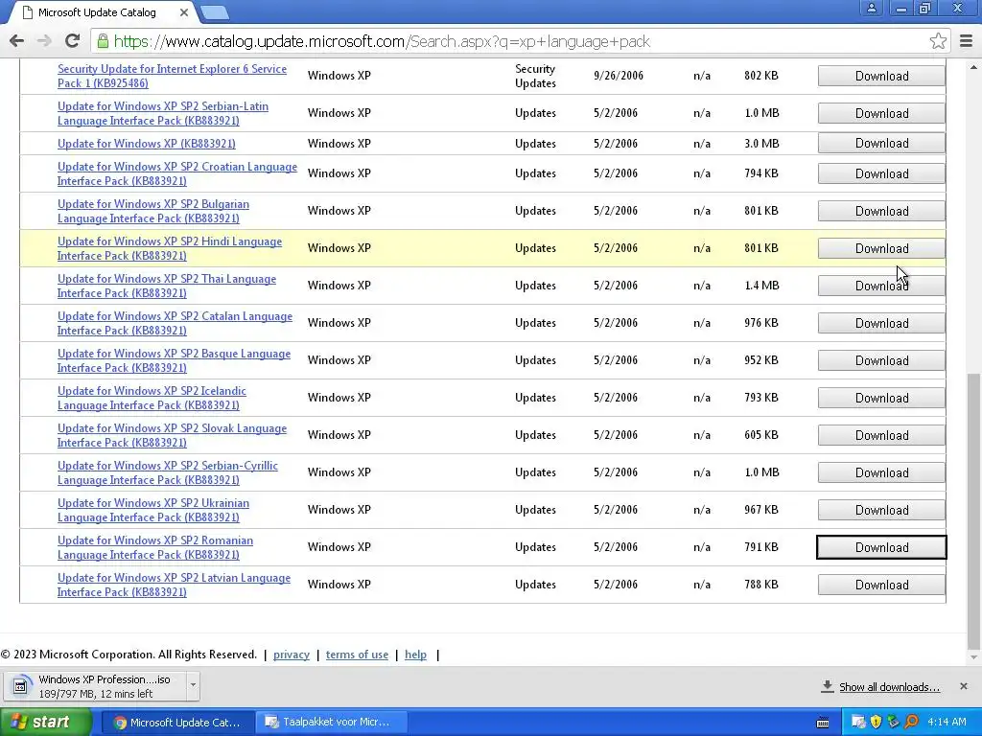Click the first system tray icon near shield
The width and height of the screenshot is (982, 736).
[x=858, y=723]
